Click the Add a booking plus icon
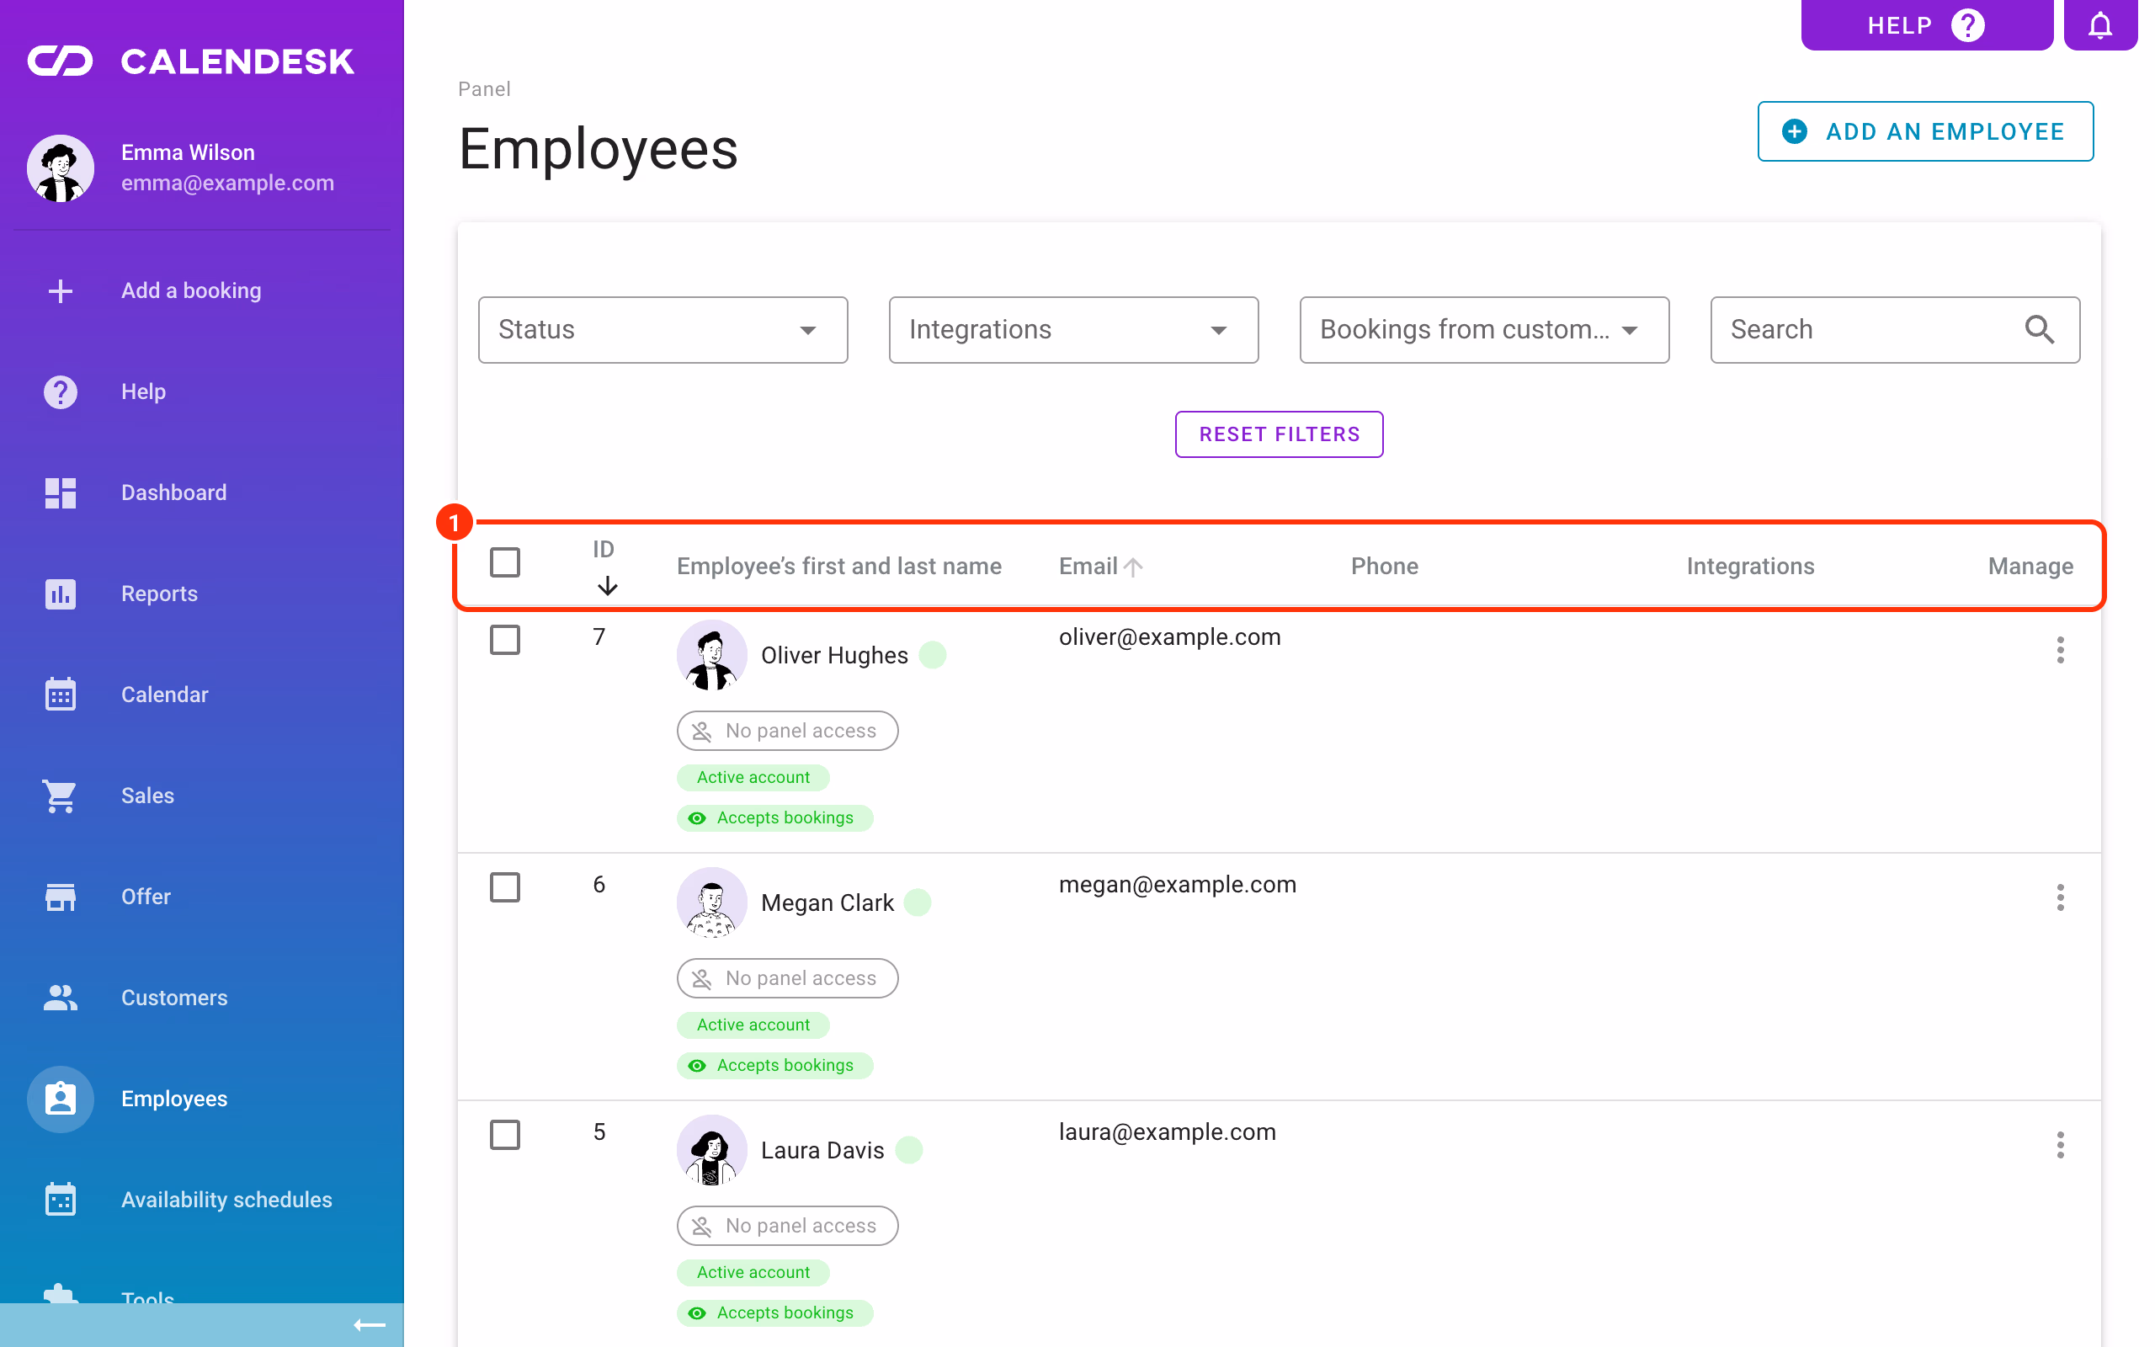 (x=60, y=290)
